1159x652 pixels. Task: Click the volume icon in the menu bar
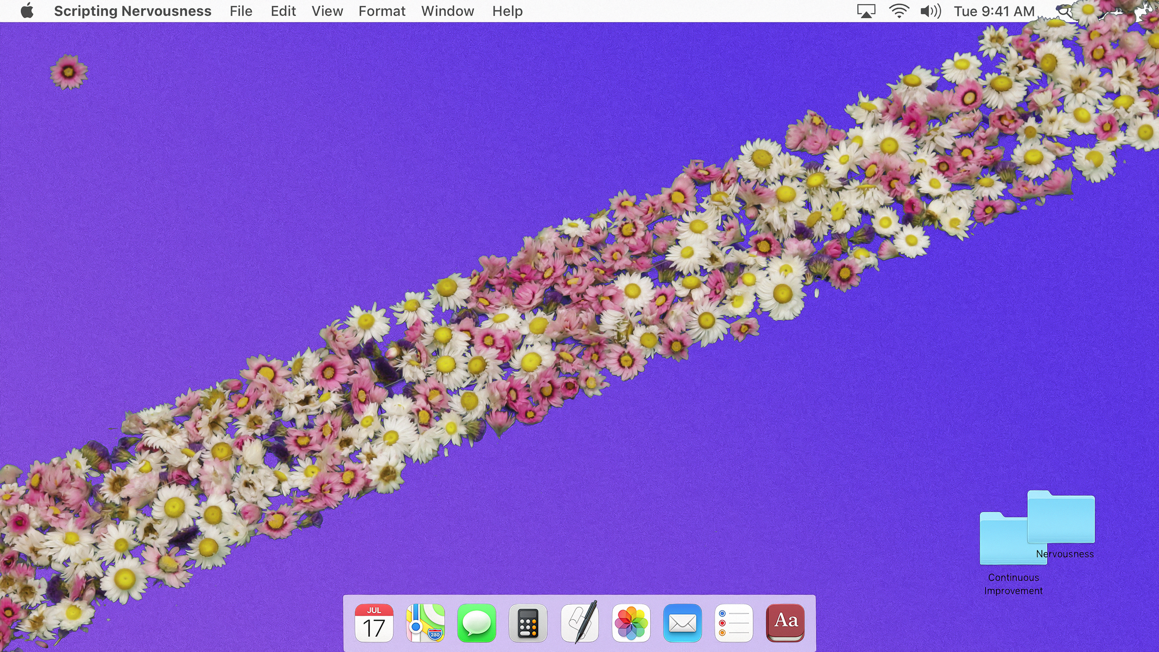pyautogui.click(x=930, y=11)
